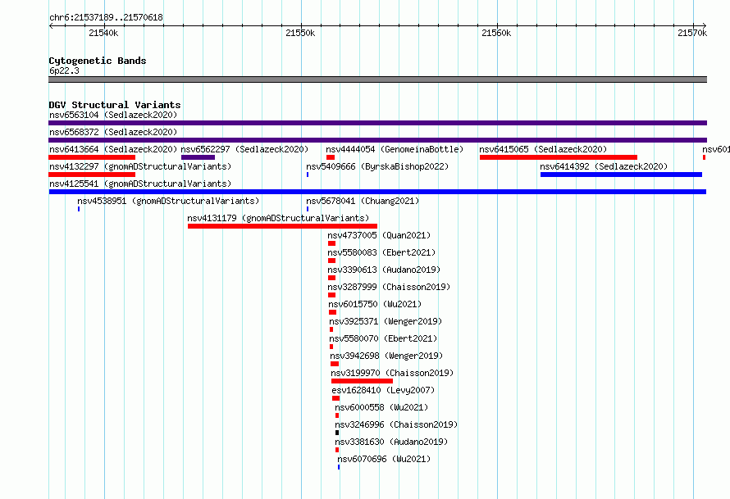
Task: Click the red block under esv1628410
Action: click(335, 398)
